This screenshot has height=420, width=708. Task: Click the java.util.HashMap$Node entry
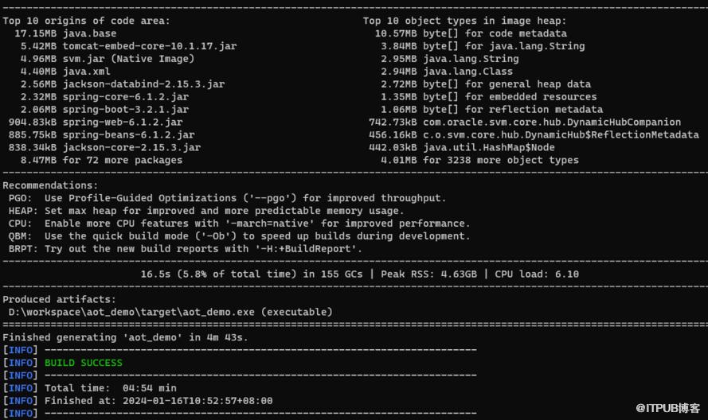(x=488, y=147)
